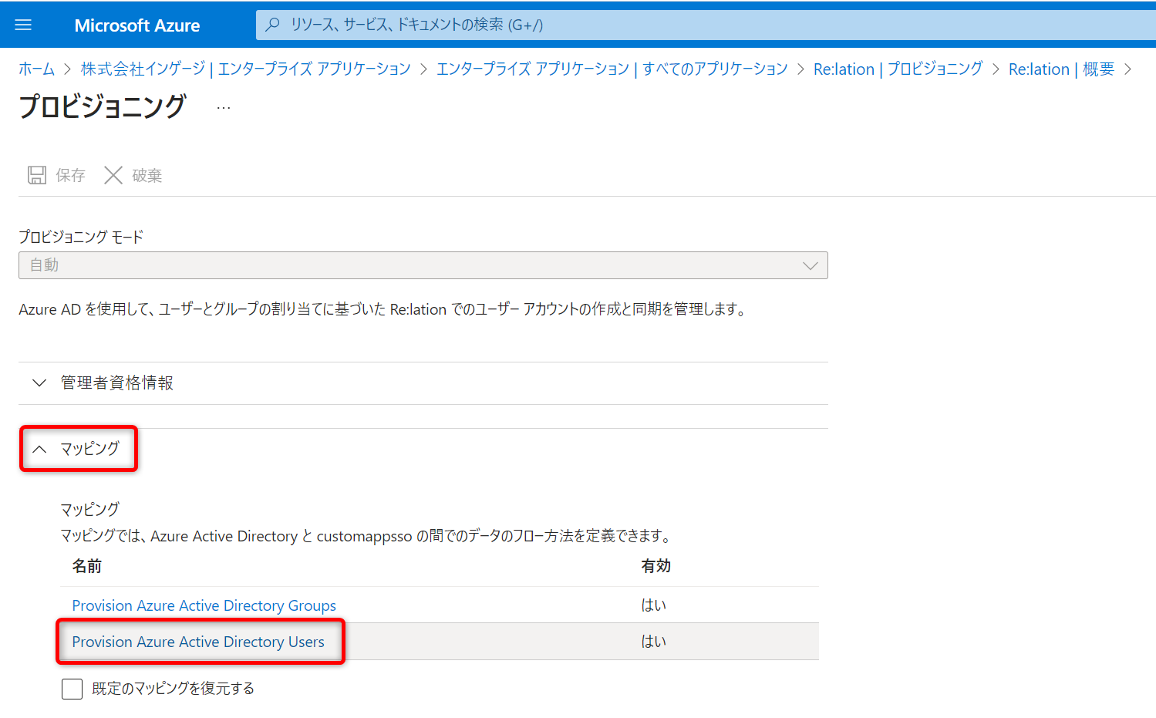Click the Microsoft Azure logo text
The height and width of the screenshot is (718, 1156).
point(136,25)
